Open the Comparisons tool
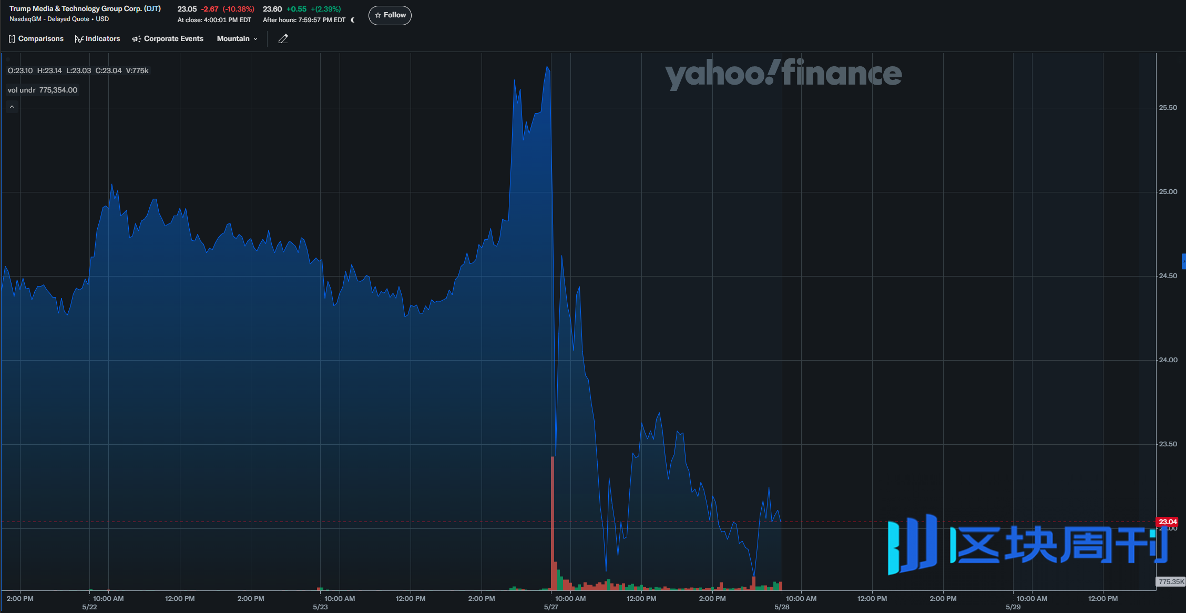 pos(36,39)
